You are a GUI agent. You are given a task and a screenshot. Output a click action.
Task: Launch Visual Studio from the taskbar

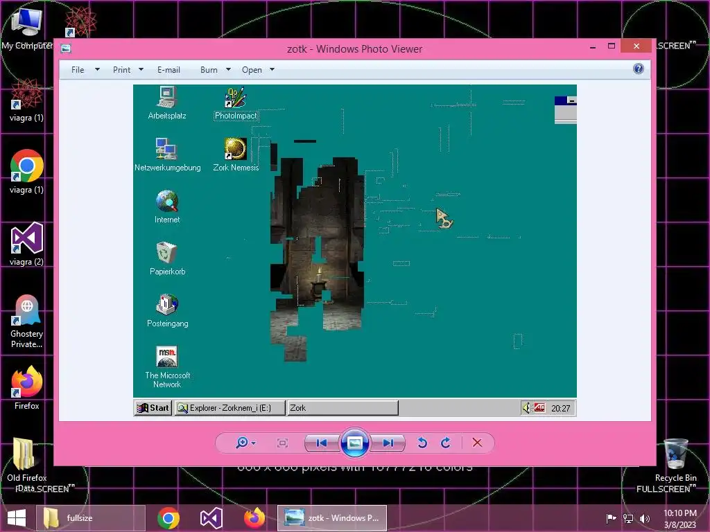(x=211, y=518)
